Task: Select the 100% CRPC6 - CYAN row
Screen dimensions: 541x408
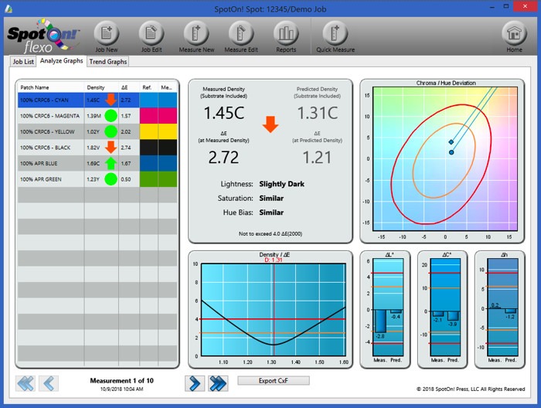Action: pos(97,100)
